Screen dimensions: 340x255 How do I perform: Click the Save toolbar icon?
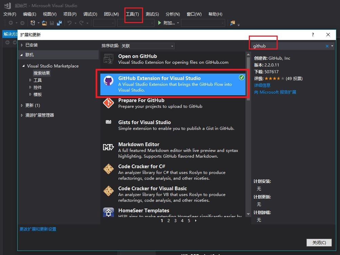(x=51, y=23)
